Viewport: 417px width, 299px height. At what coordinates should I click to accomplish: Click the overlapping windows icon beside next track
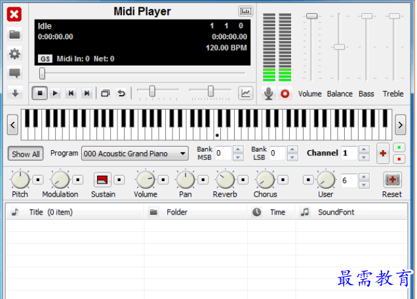click(106, 93)
